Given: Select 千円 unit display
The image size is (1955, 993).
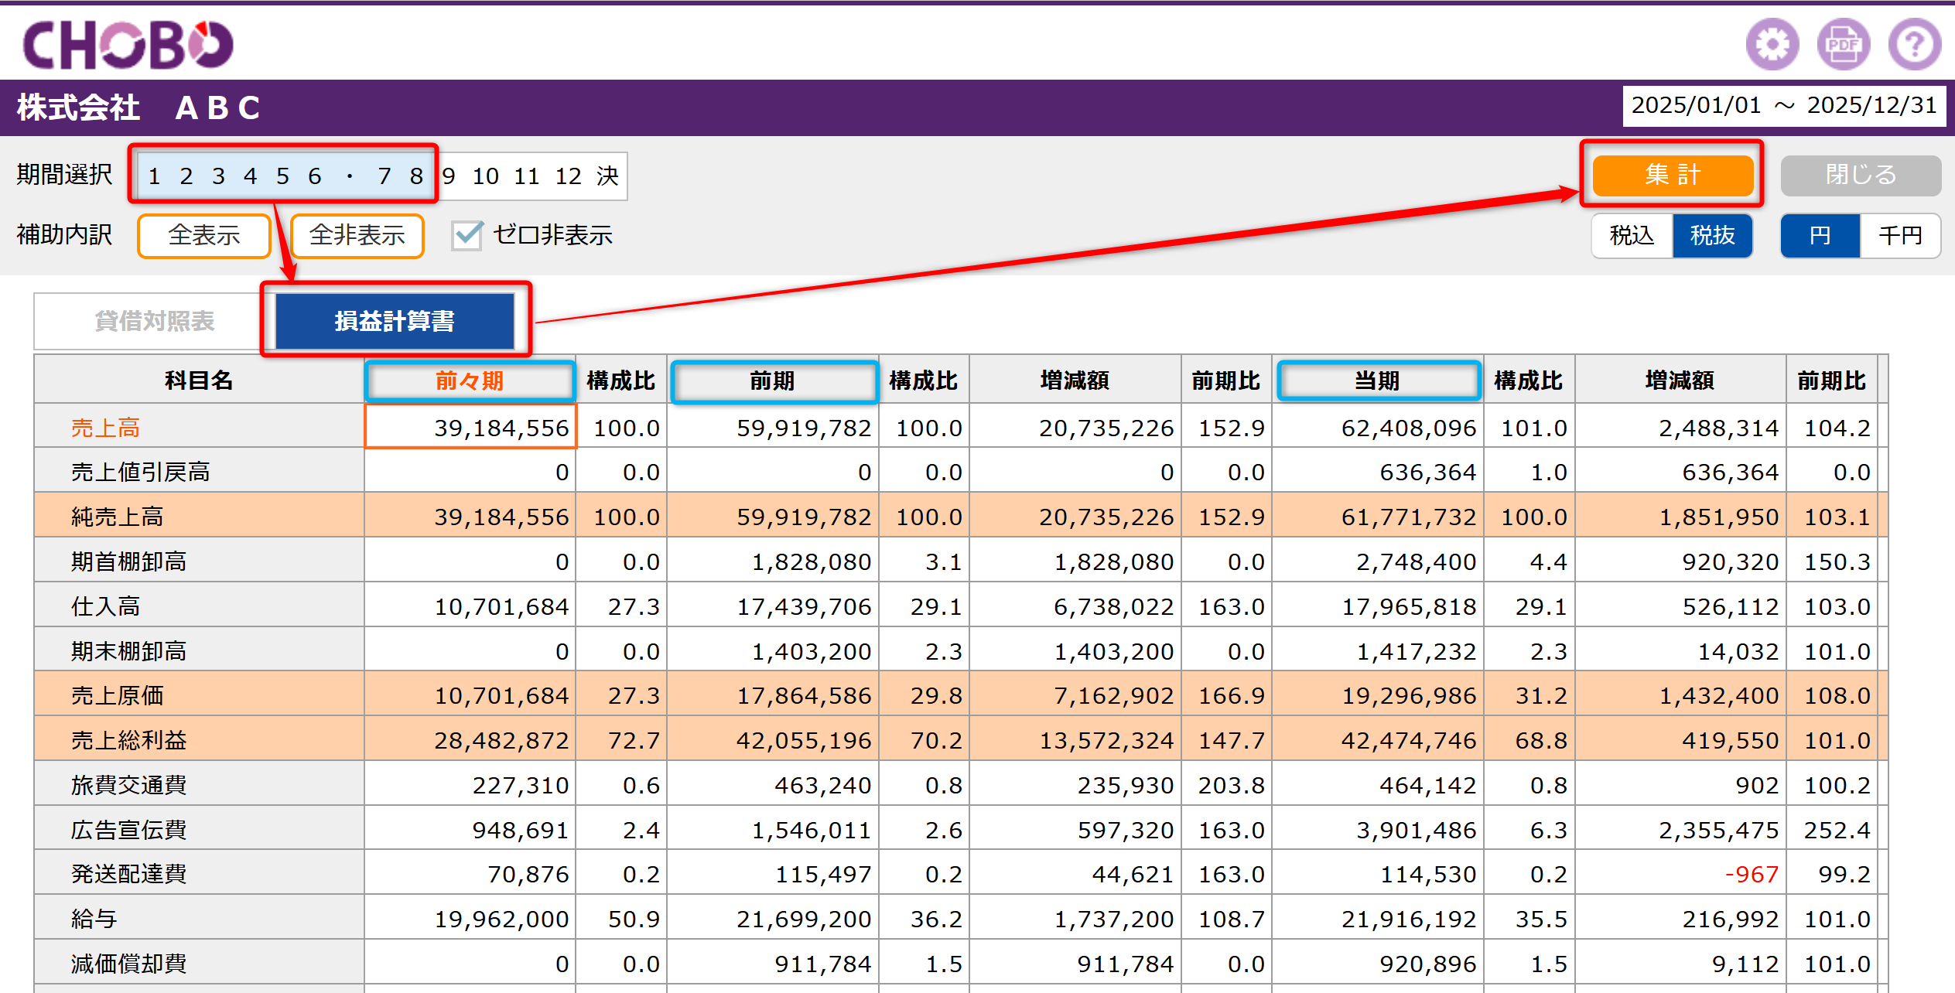Looking at the screenshot, I should [x=1900, y=235].
